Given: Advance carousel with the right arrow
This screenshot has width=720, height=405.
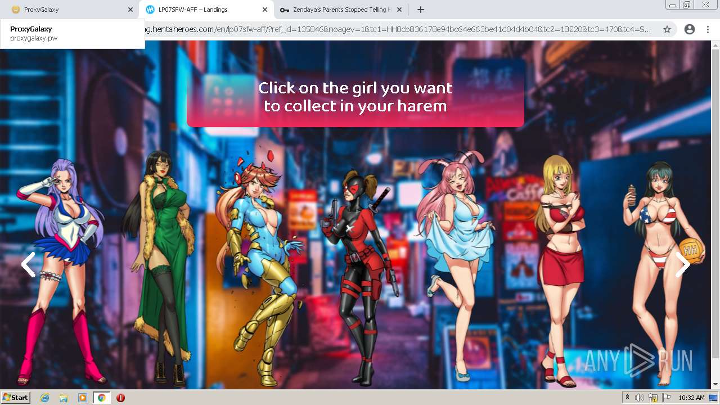Looking at the screenshot, I should point(682,264).
